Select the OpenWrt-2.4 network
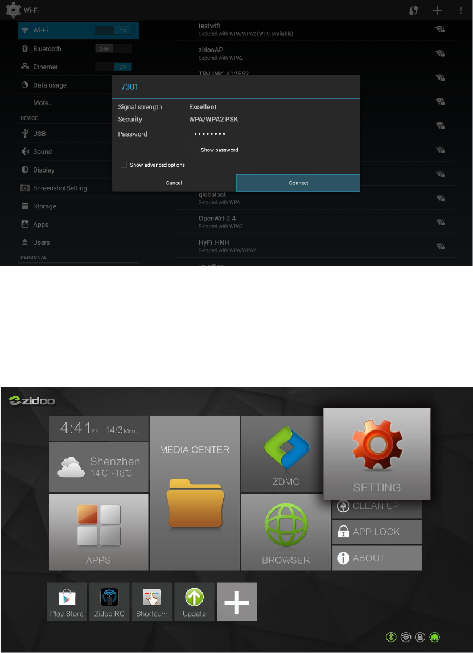 (315, 222)
